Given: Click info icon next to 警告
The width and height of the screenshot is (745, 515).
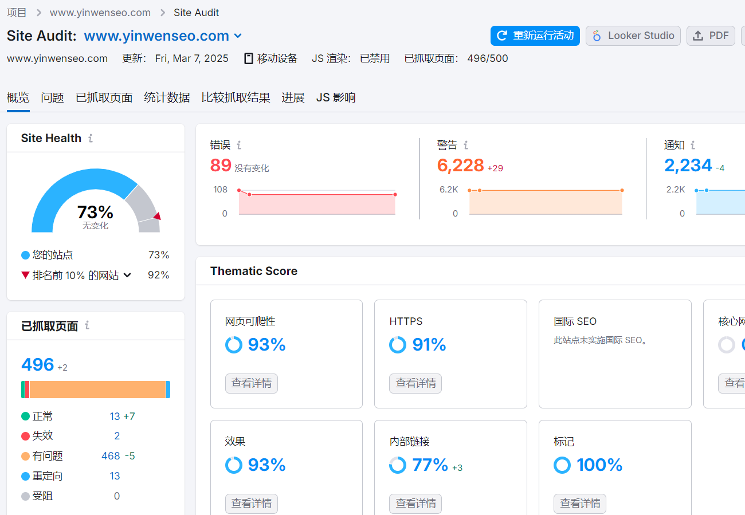Looking at the screenshot, I should tap(466, 145).
